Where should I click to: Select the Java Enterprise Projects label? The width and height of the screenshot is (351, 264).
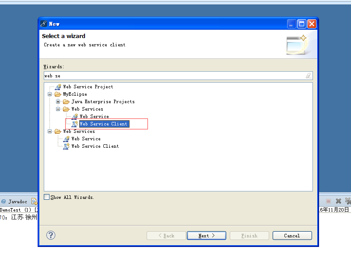click(x=103, y=102)
